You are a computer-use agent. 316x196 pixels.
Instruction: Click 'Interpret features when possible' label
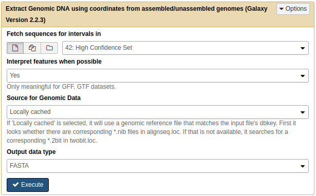point(54,62)
